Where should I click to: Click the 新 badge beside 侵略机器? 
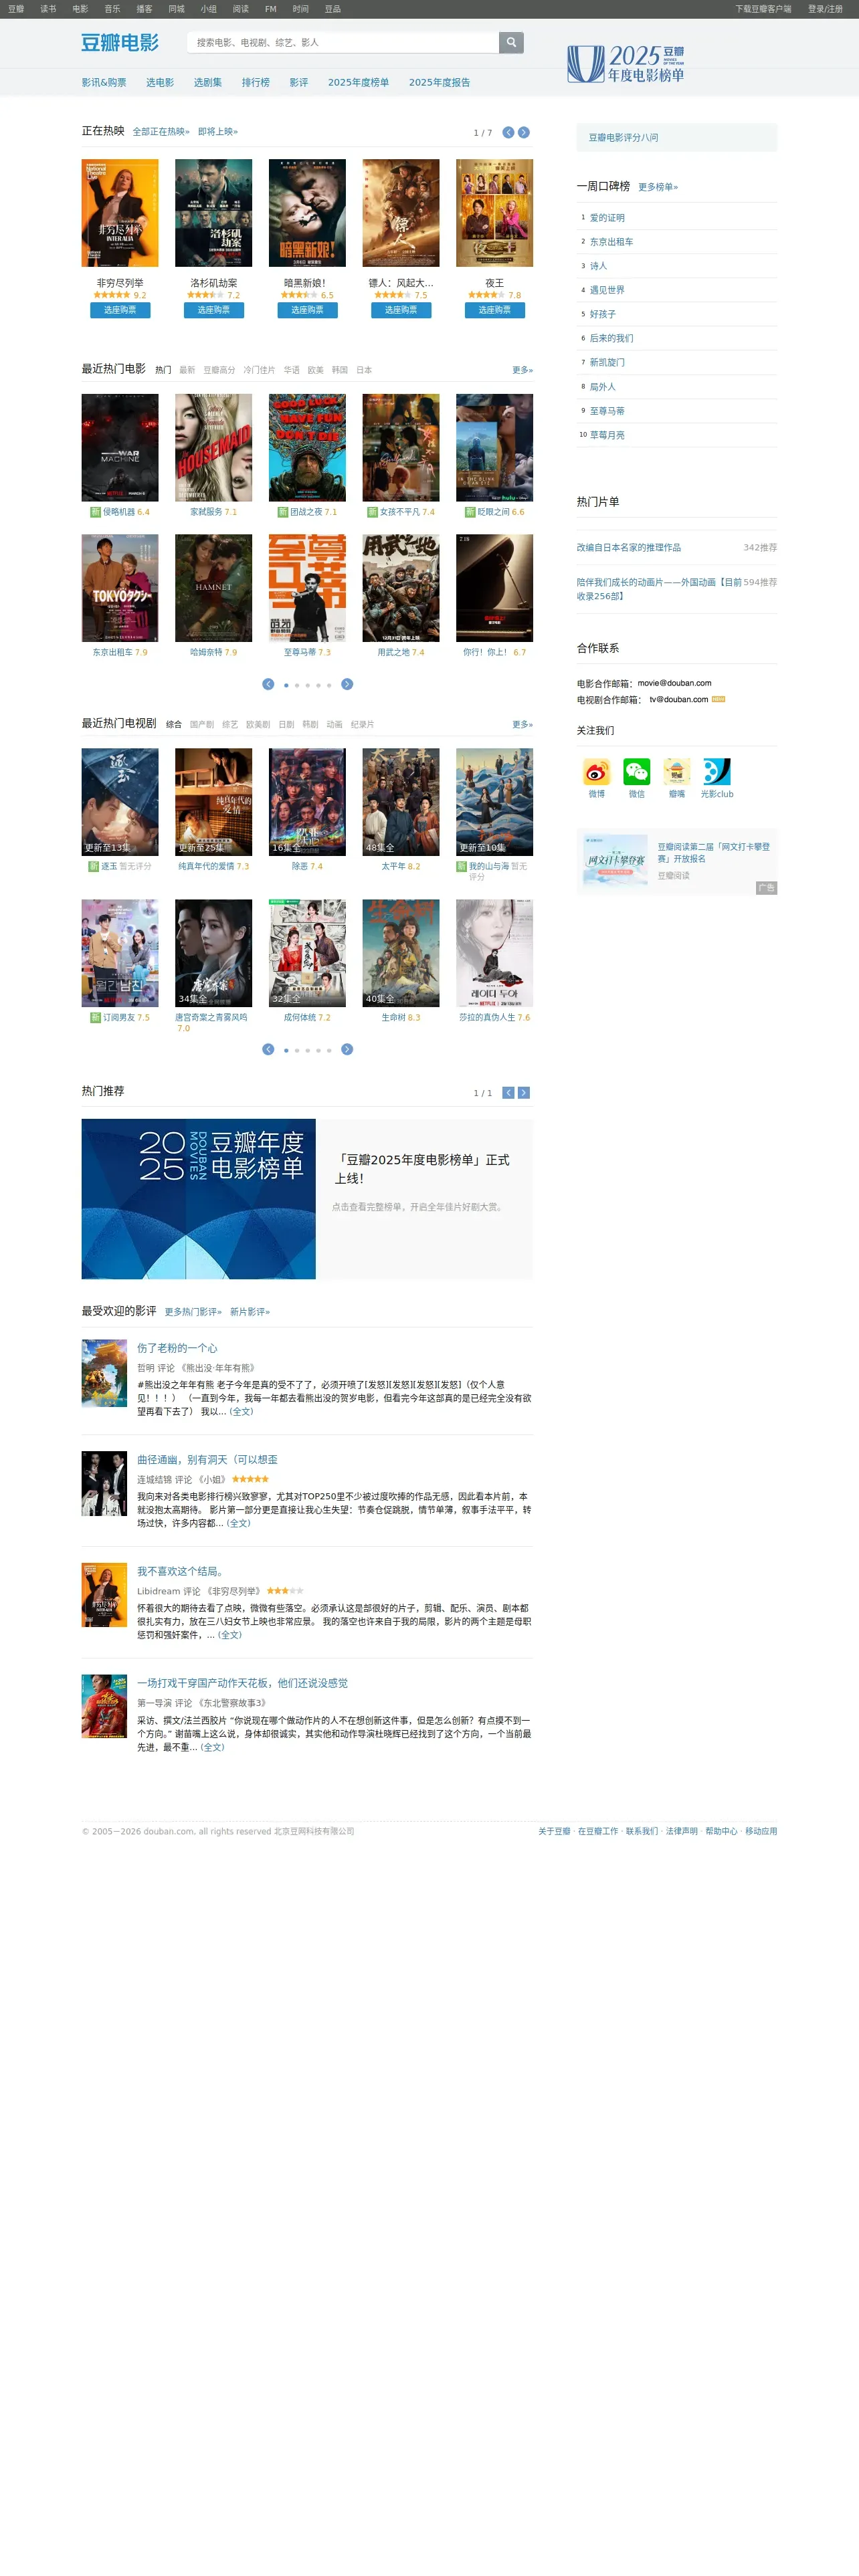[95, 512]
